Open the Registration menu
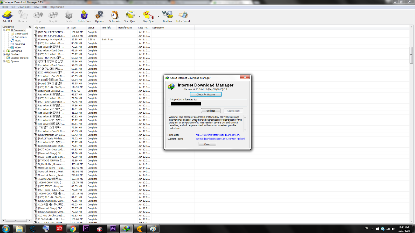Image resolution: width=415 pixels, height=233 pixels. (x=57, y=7)
